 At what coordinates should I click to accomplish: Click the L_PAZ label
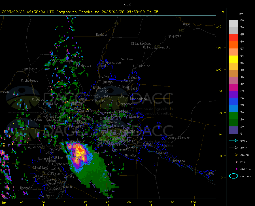[210, 173]
